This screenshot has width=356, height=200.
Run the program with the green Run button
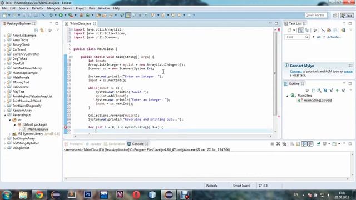pos(61,15)
